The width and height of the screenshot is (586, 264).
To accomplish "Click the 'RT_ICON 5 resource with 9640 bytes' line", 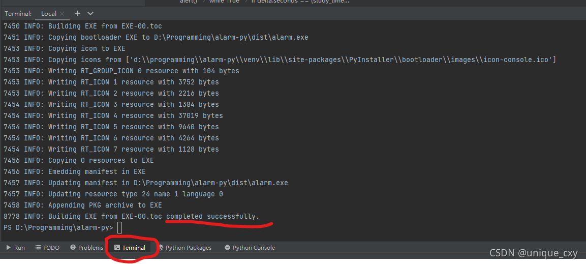I will pyautogui.click(x=111, y=127).
